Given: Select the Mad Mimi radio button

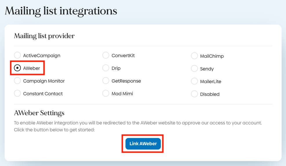Looking at the screenshot, I should (x=106, y=94).
